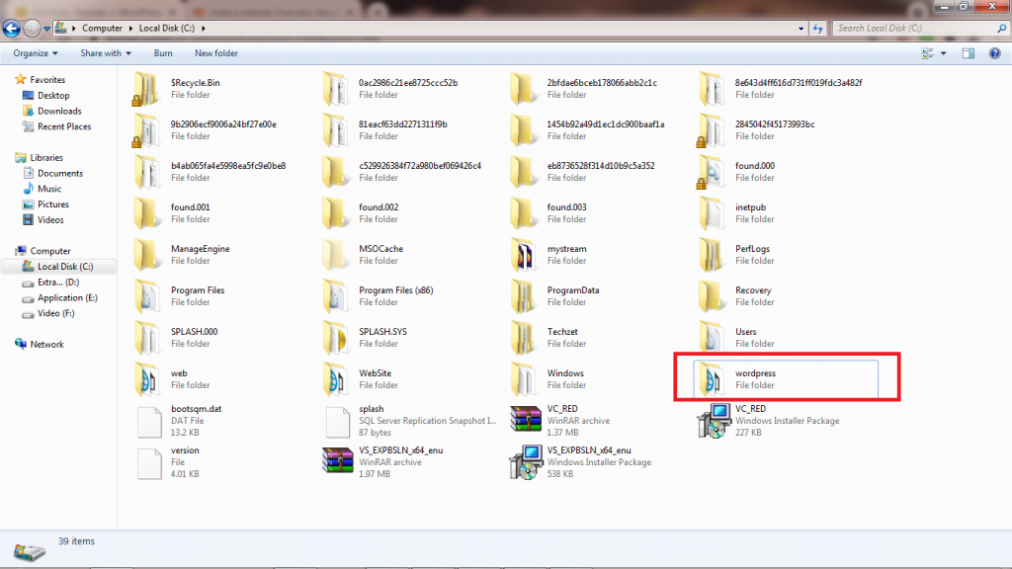Open the mystream folder icon
Screen dimensions: 1012x569
point(525,254)
